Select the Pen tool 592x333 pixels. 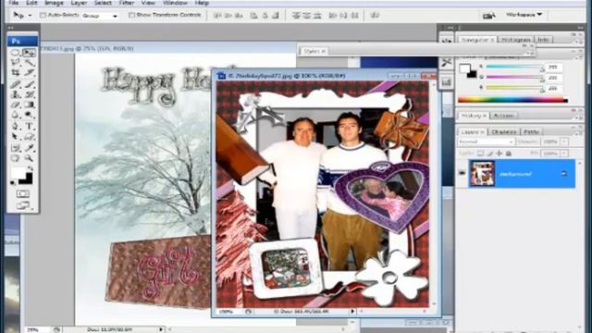pos(16,126)
